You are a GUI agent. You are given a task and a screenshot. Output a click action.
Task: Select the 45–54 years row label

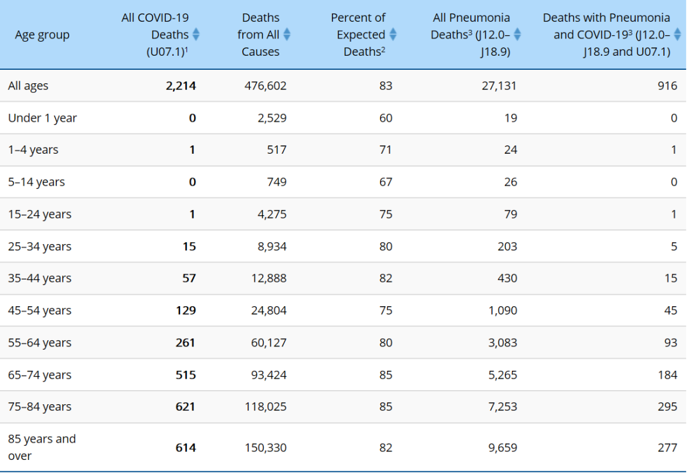tap(40, 310)
